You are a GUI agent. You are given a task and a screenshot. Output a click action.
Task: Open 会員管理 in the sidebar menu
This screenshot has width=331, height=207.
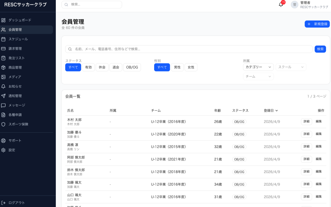pos(26,30)
